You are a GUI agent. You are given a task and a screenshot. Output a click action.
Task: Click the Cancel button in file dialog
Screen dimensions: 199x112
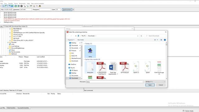(161, 85)
